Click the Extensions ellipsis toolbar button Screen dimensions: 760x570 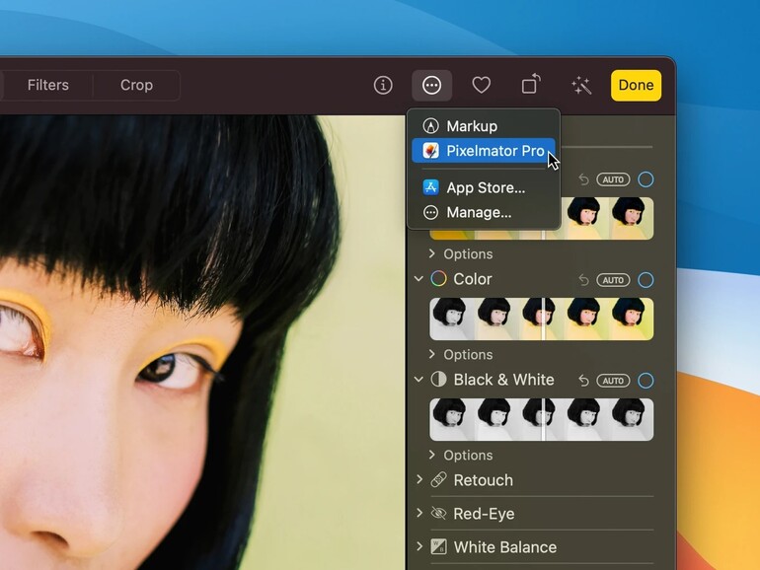tap(432, 85)
